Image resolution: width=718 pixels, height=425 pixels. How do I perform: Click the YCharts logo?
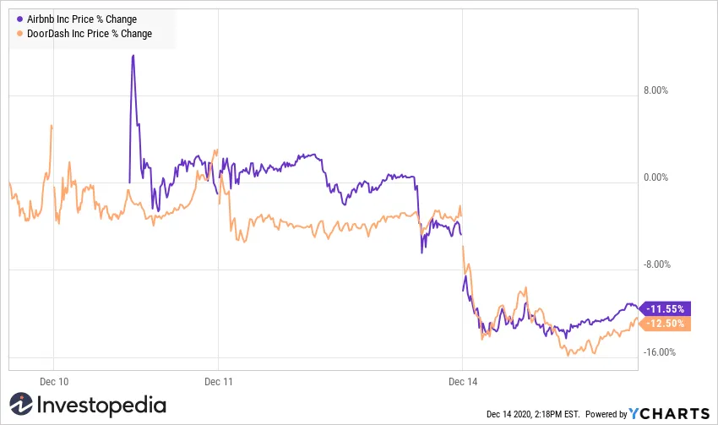pos(669,413)
